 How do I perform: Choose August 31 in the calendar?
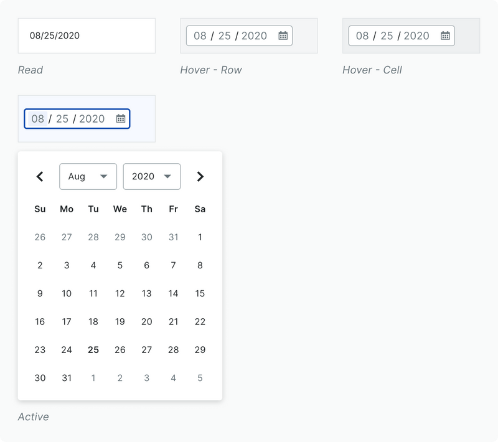click(x=67, y=378)
